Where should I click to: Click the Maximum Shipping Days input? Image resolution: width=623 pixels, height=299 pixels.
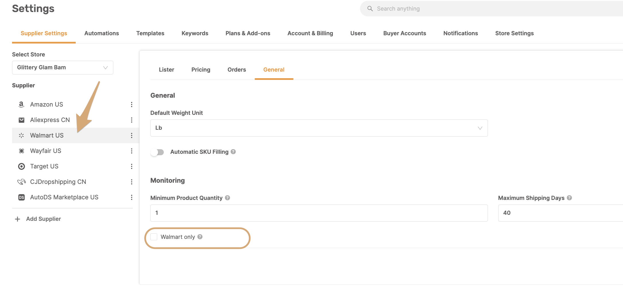click(560, 213)
